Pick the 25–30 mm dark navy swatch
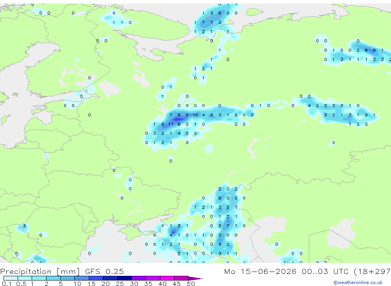The image size is (391, 286). (x=124, y=278)
